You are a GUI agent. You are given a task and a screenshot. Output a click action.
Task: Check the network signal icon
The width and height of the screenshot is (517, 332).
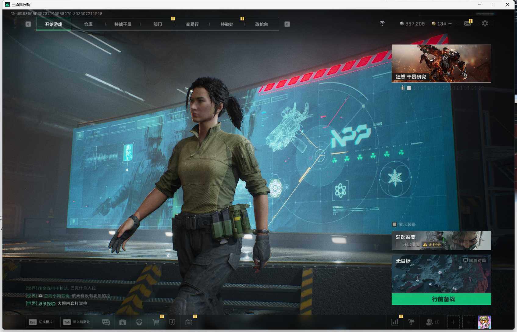coord(382,23)
